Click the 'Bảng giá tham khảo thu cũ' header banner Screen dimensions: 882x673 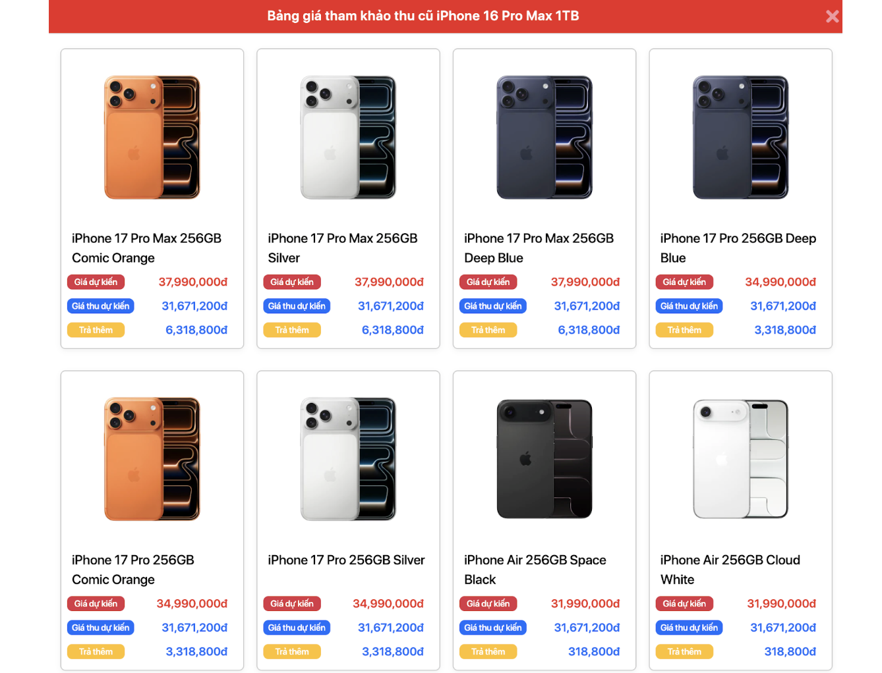point(423,16)
